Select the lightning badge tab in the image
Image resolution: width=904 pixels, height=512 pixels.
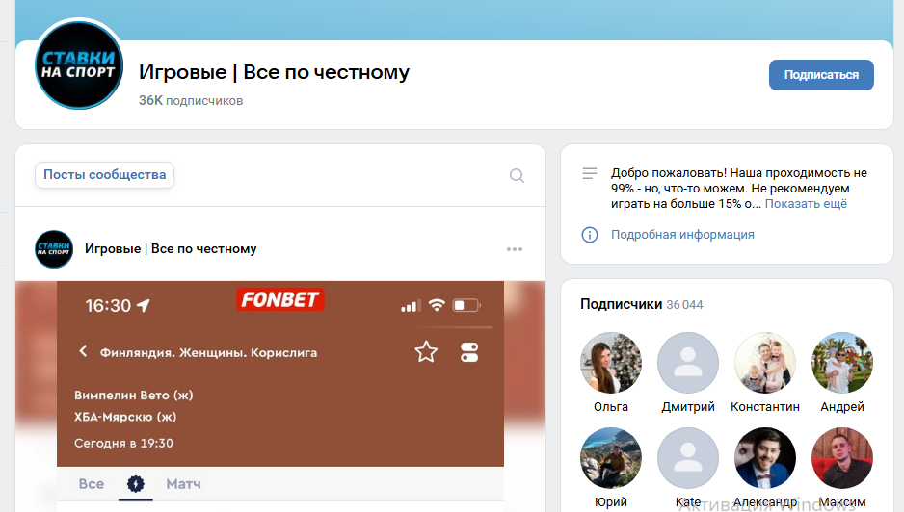(136, 484)
